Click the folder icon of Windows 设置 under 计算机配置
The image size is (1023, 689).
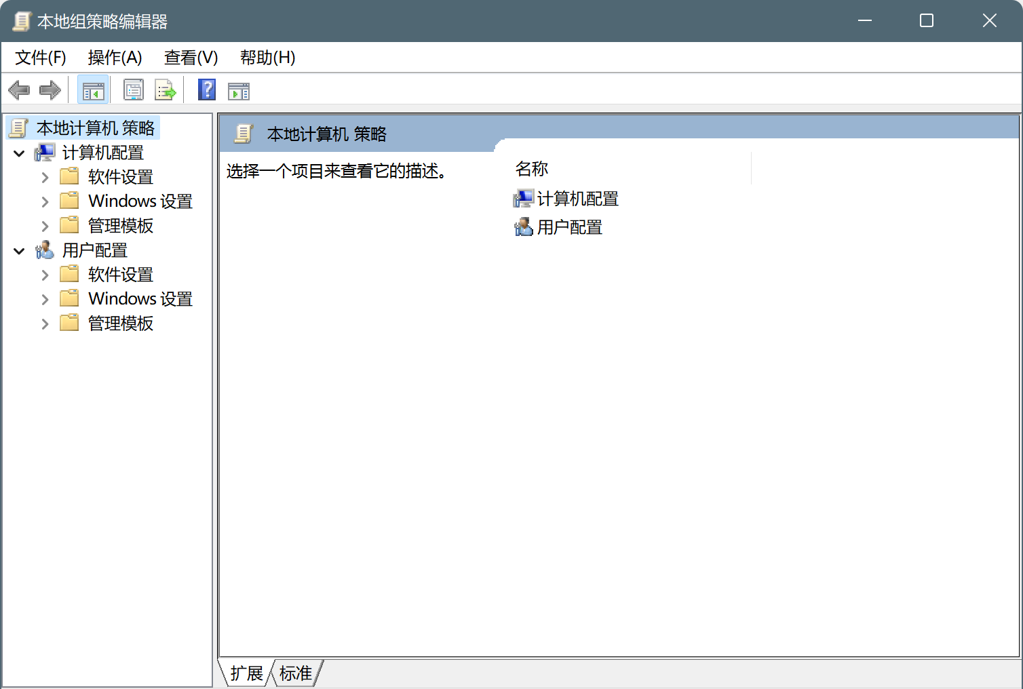tap(69, 201)
